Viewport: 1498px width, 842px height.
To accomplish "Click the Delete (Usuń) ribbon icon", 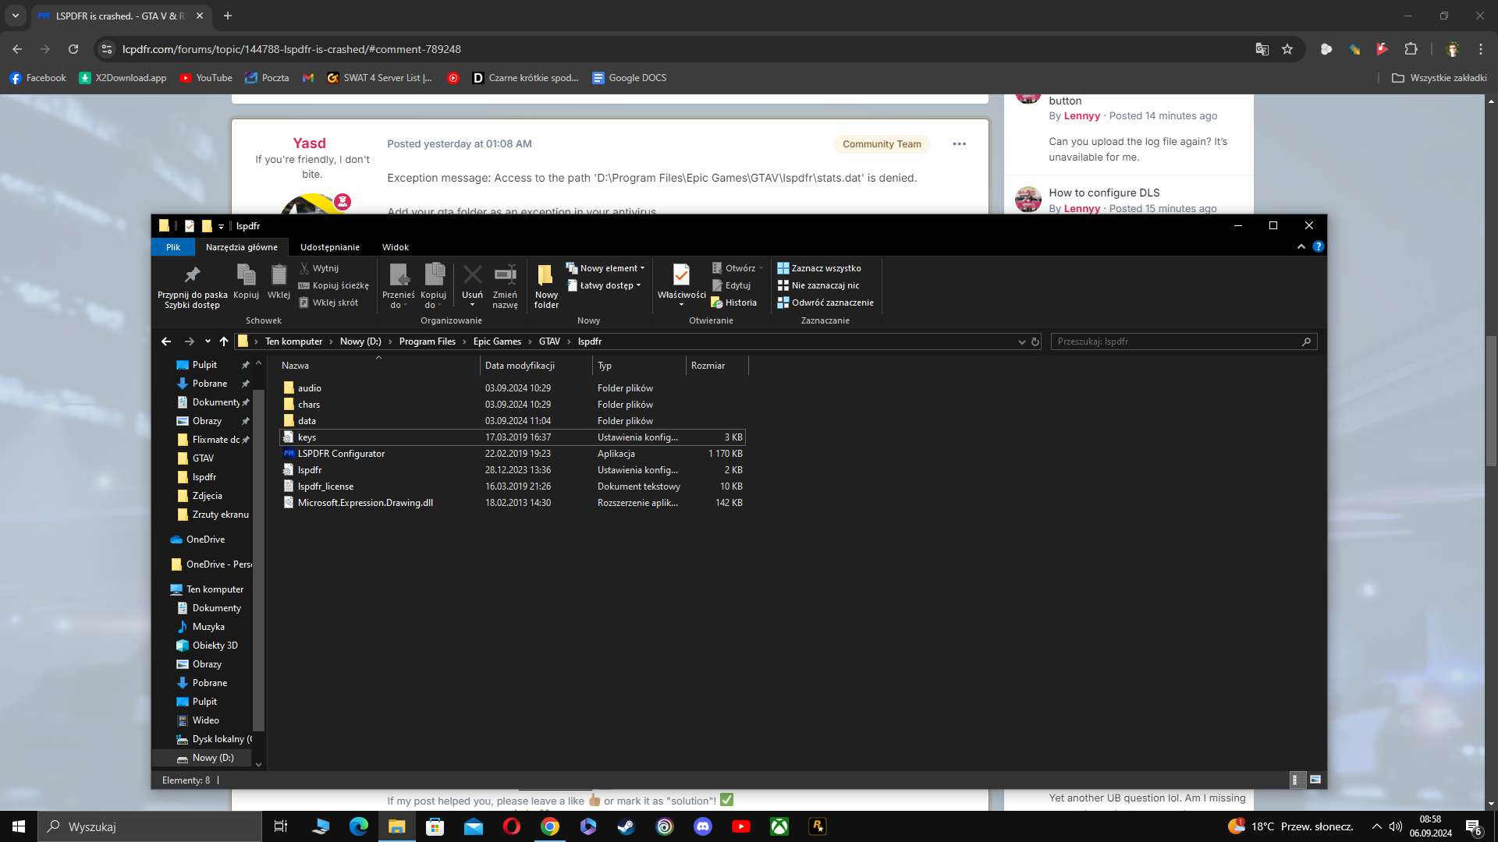I will (472, 276).
